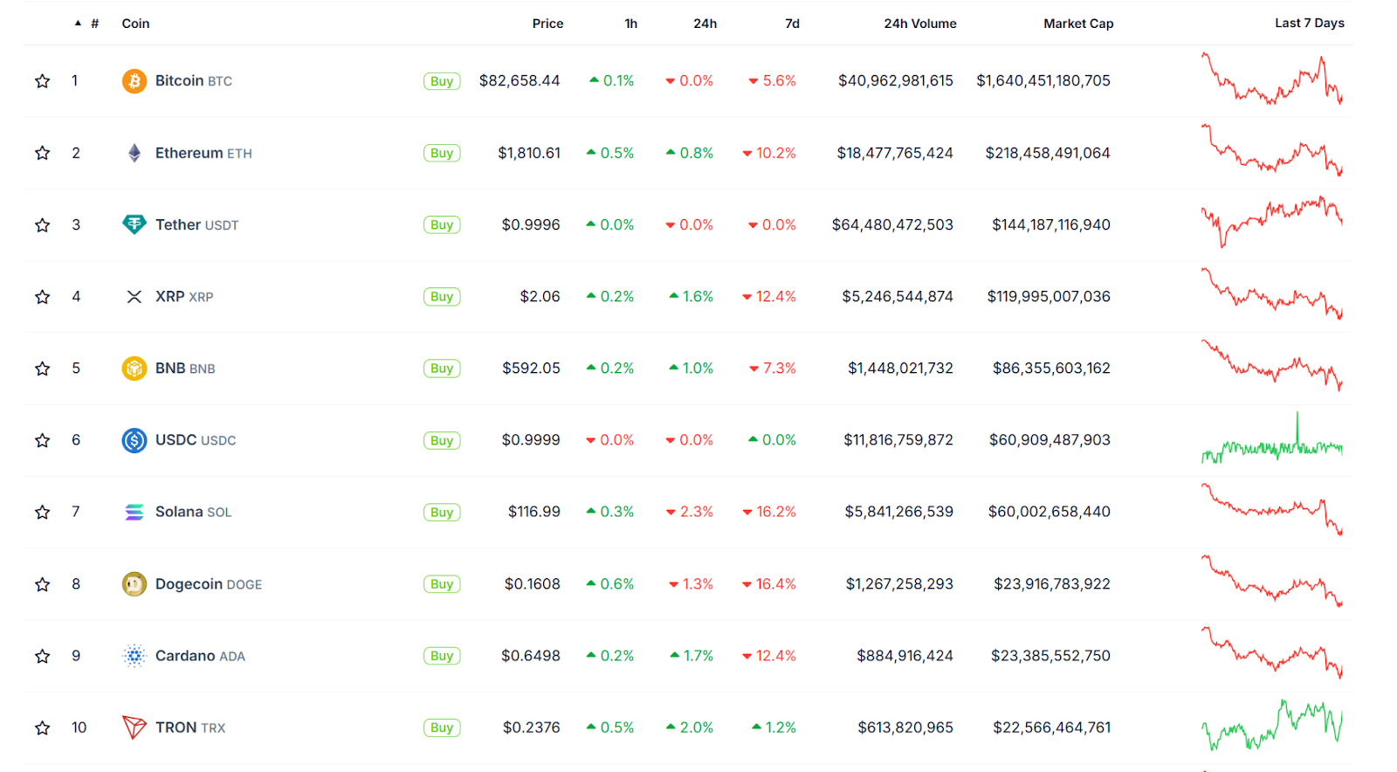Sort the table by rank number column
The width and height of the screenshot is (1397, 772).
click(94, 24)
